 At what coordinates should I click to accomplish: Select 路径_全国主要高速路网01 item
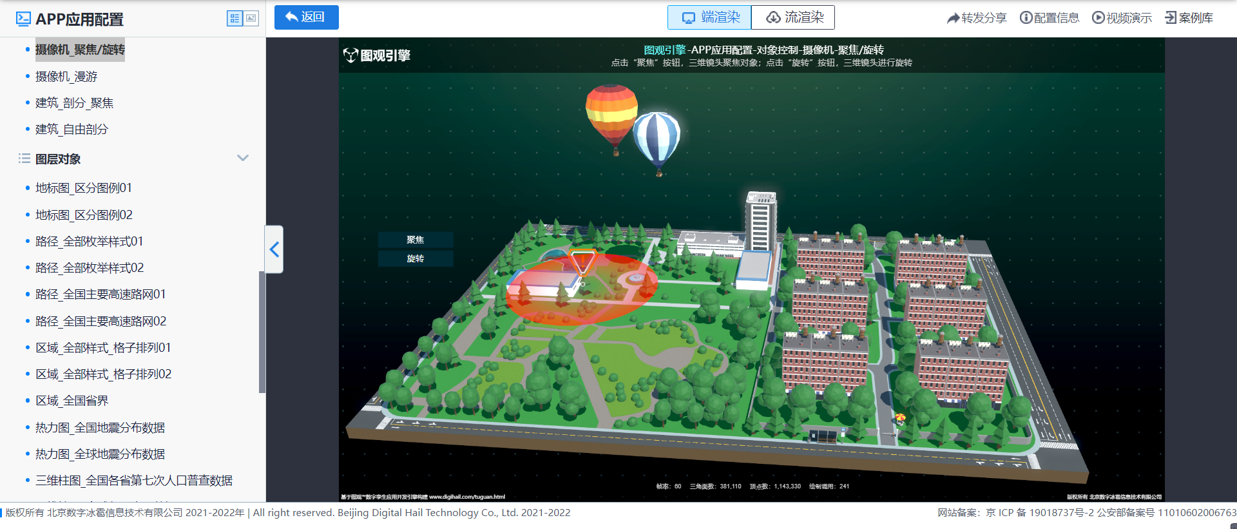(101, 294)
